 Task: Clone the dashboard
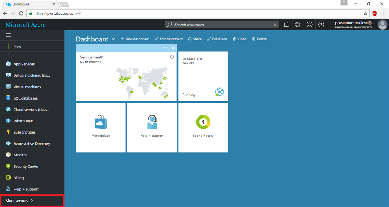[x=240, y=39]
